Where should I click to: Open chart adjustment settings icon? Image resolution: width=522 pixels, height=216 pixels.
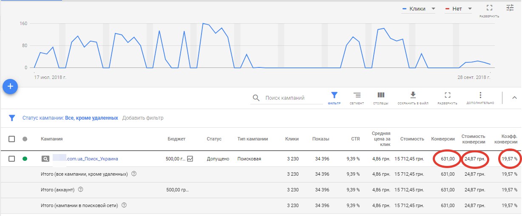tap(510, 8)
